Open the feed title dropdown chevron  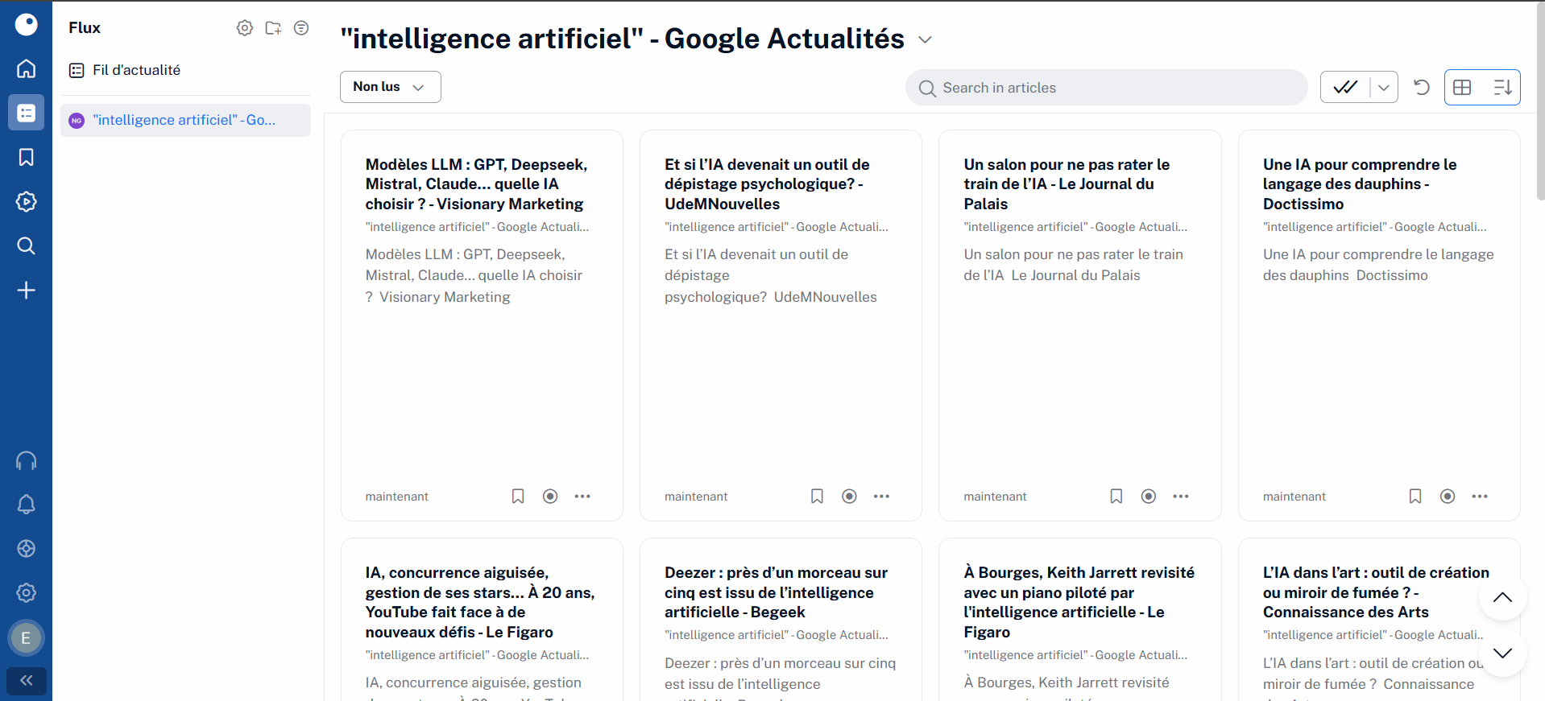click(x=925, y=39)
